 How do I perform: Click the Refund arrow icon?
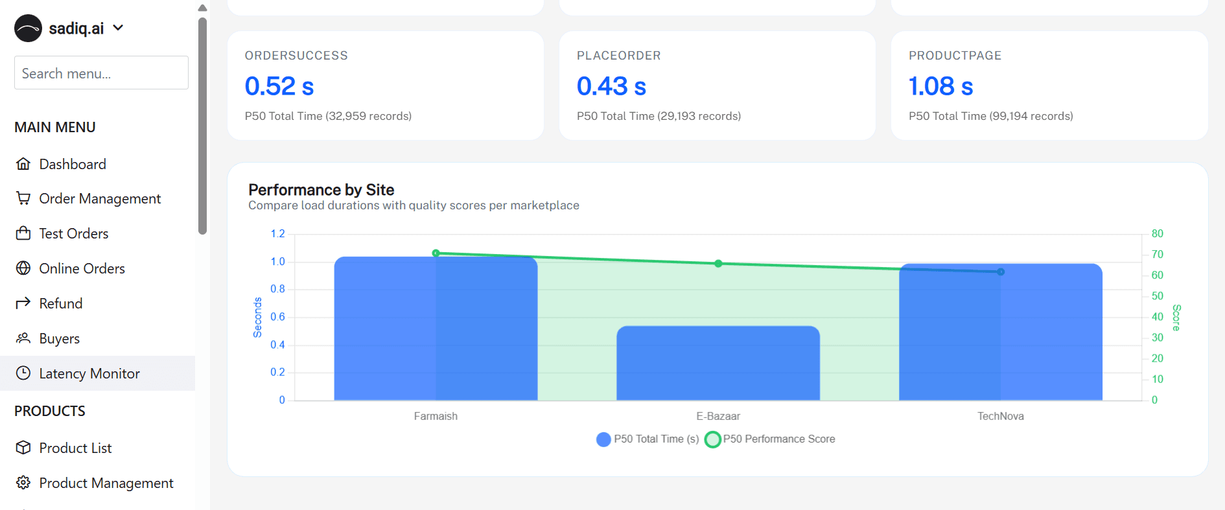[23, 303]
